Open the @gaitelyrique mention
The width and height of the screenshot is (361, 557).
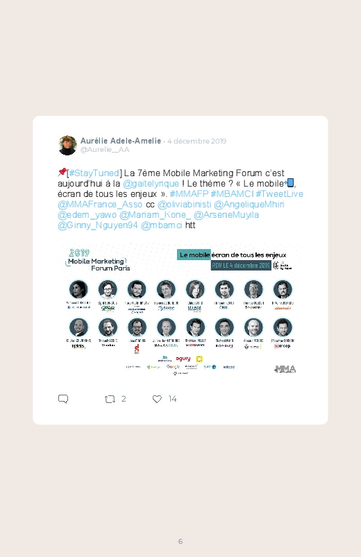tap(151, 184)
